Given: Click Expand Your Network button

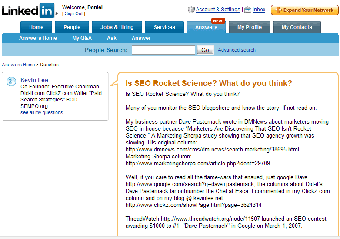Looking at the screenshot, I should coord(305,10).
